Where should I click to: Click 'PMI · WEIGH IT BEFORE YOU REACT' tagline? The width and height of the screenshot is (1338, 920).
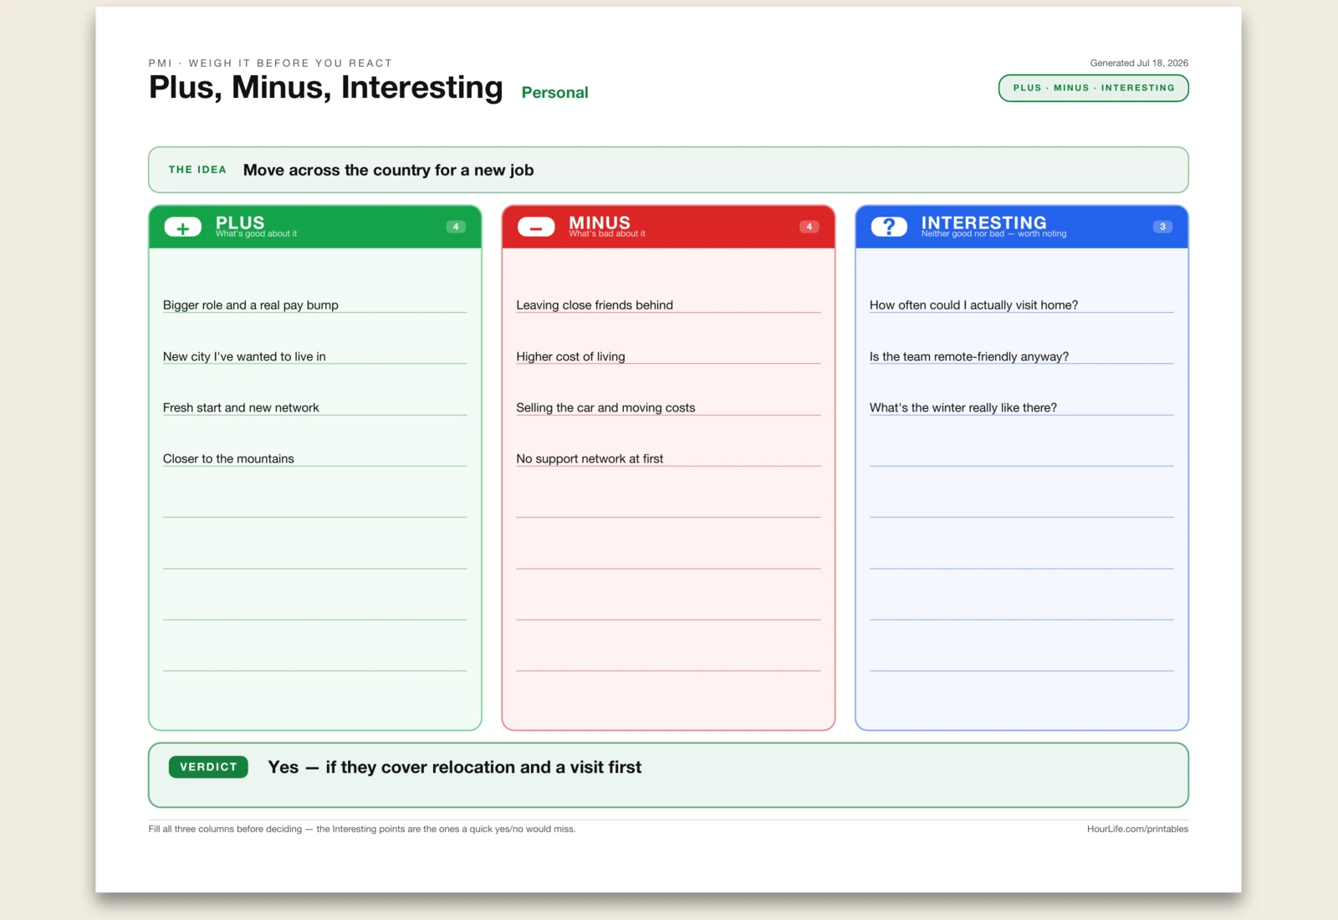270,63
